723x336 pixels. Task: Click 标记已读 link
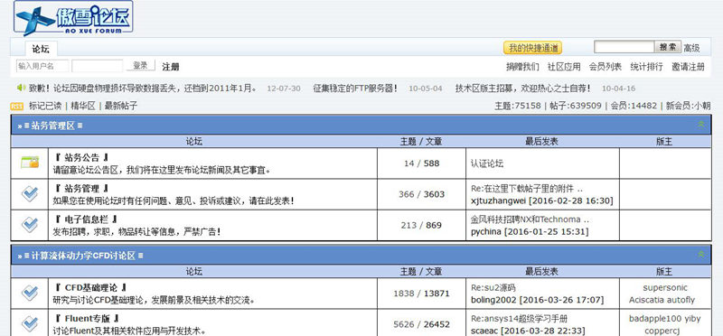pos(44,106)
